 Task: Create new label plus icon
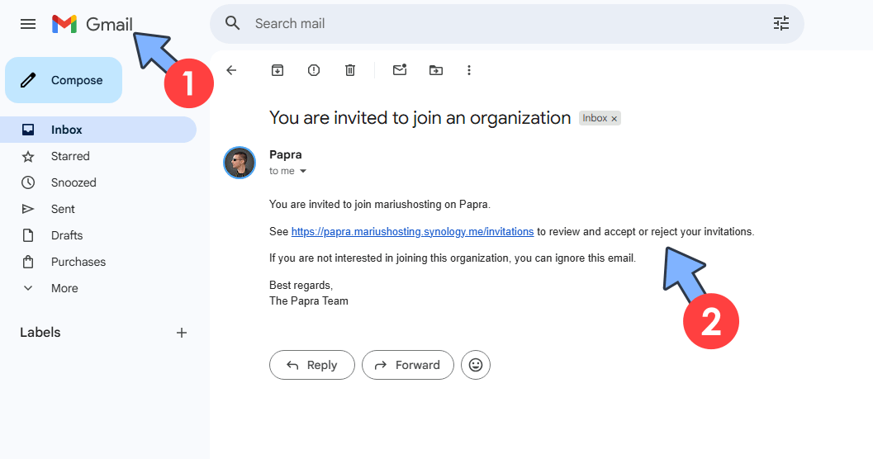[182, 333]
